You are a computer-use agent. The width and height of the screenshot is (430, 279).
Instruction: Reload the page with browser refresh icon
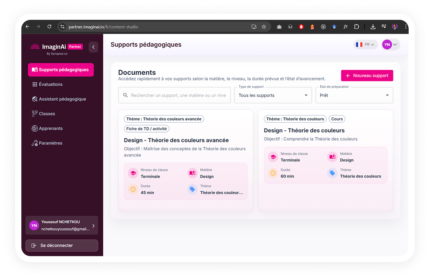(49, 27)
